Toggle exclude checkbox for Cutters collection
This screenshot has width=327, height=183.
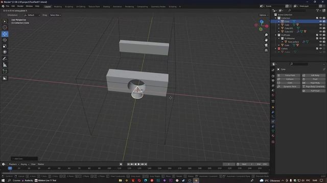click(x=317, y=49)
